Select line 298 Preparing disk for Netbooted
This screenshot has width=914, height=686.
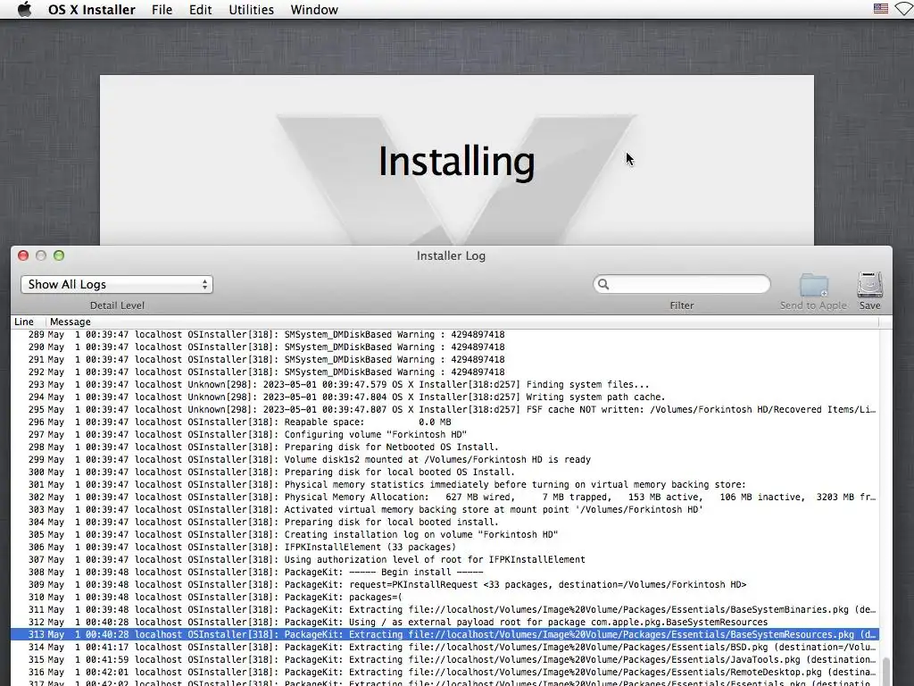[x=445, y=448]
